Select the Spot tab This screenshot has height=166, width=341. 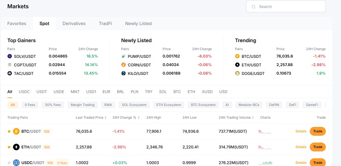(x=44, y=23)
